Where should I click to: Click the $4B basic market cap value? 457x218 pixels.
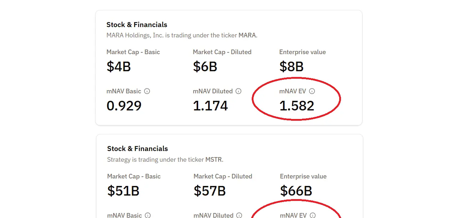pos(119,67)
